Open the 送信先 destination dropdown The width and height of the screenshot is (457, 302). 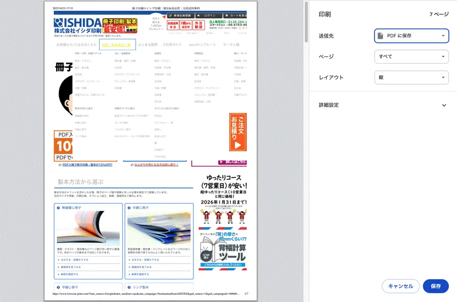coord(411,36)
